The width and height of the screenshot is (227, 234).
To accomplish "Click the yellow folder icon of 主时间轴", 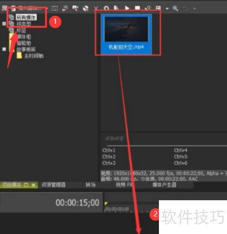I will (20, 56).
